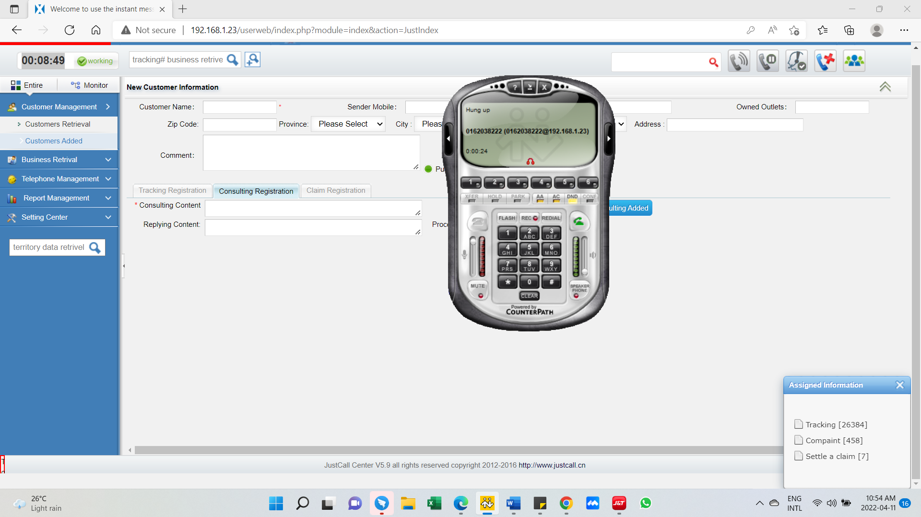Click the softphone speaker volume slider

[x=584, y=256]
